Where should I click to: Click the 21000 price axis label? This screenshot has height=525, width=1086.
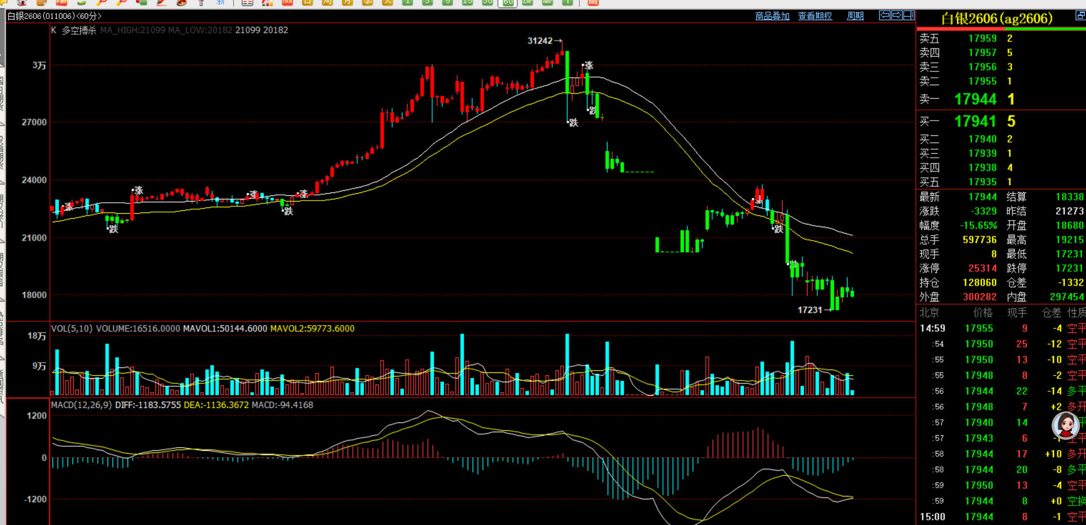pyautogui.click(x=34, y=238)
